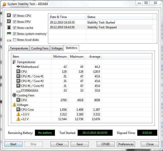Open the CPUID window button
The height and width of the screenshot is (151, 163).
pyautogui.click(x=106, y=144)
